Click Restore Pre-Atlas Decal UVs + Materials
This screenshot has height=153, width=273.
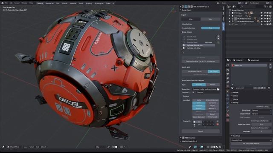[x=200, y=61]
